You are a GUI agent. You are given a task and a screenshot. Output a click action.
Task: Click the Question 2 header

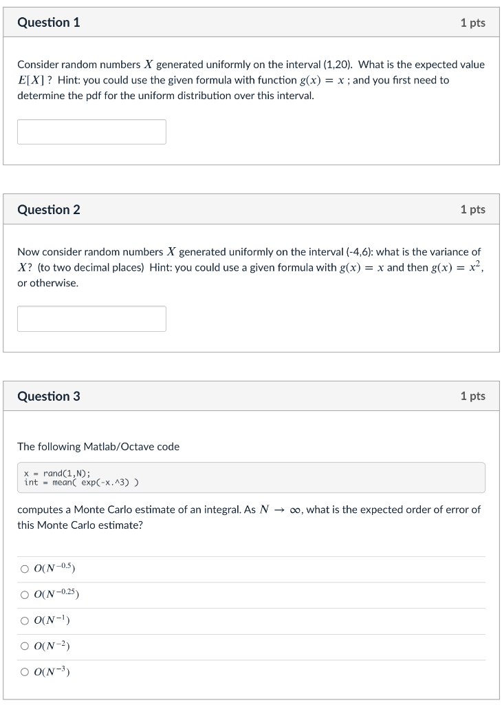click(48, 209)
